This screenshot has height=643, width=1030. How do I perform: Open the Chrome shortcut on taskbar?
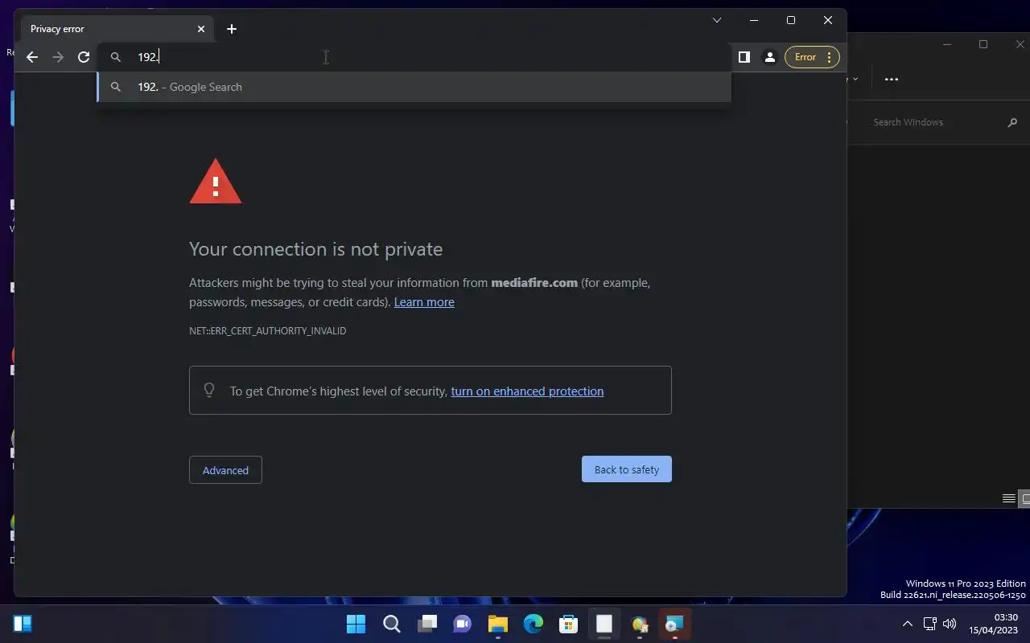click(x=640, y=624)
